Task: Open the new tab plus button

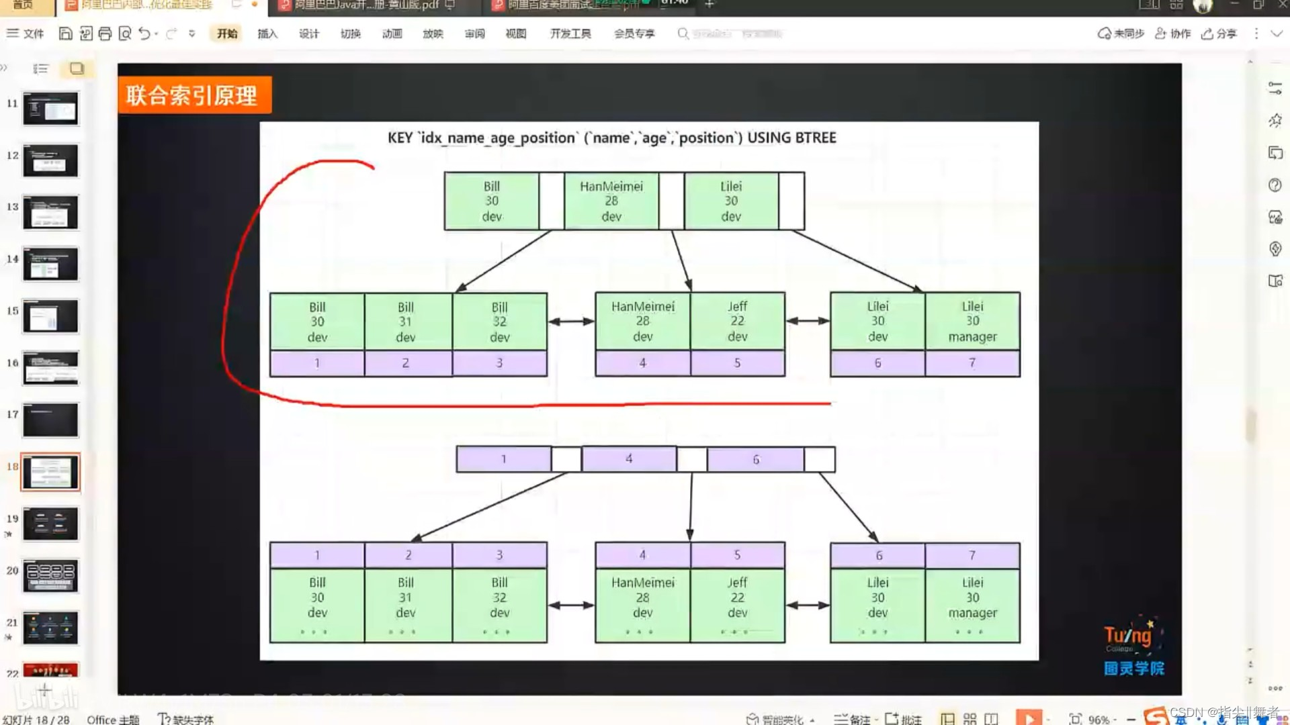Action: coord(709,4)
